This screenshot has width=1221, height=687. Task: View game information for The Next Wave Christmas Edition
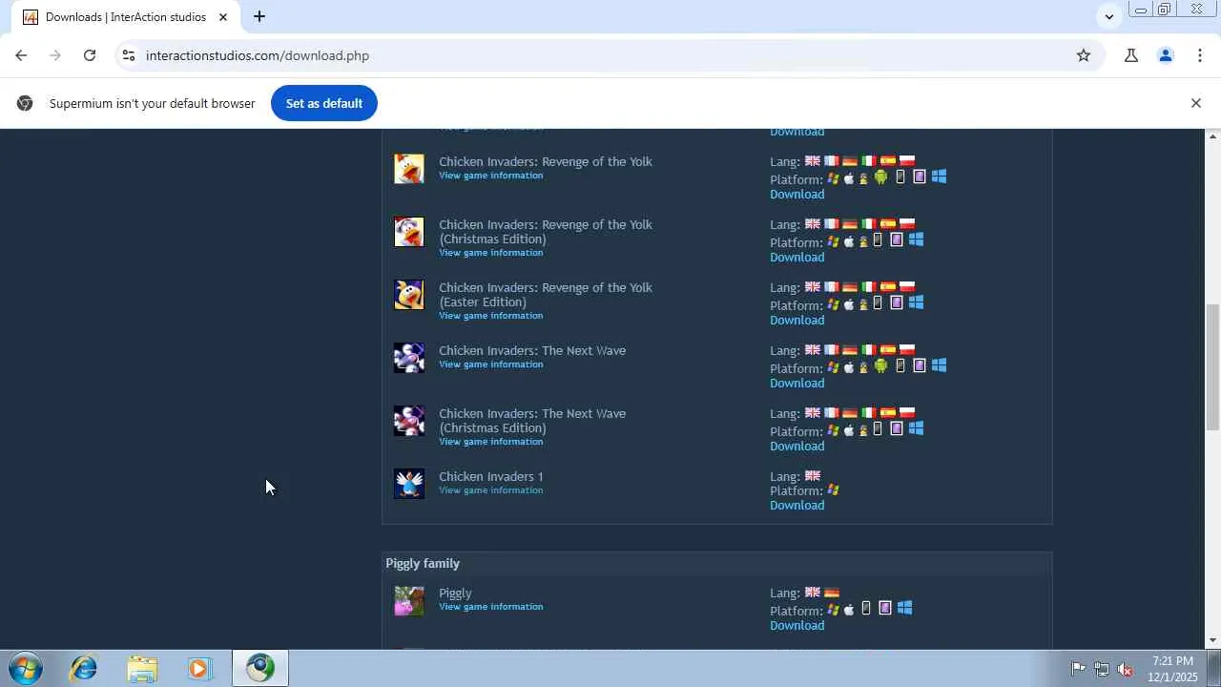point(491,442)
